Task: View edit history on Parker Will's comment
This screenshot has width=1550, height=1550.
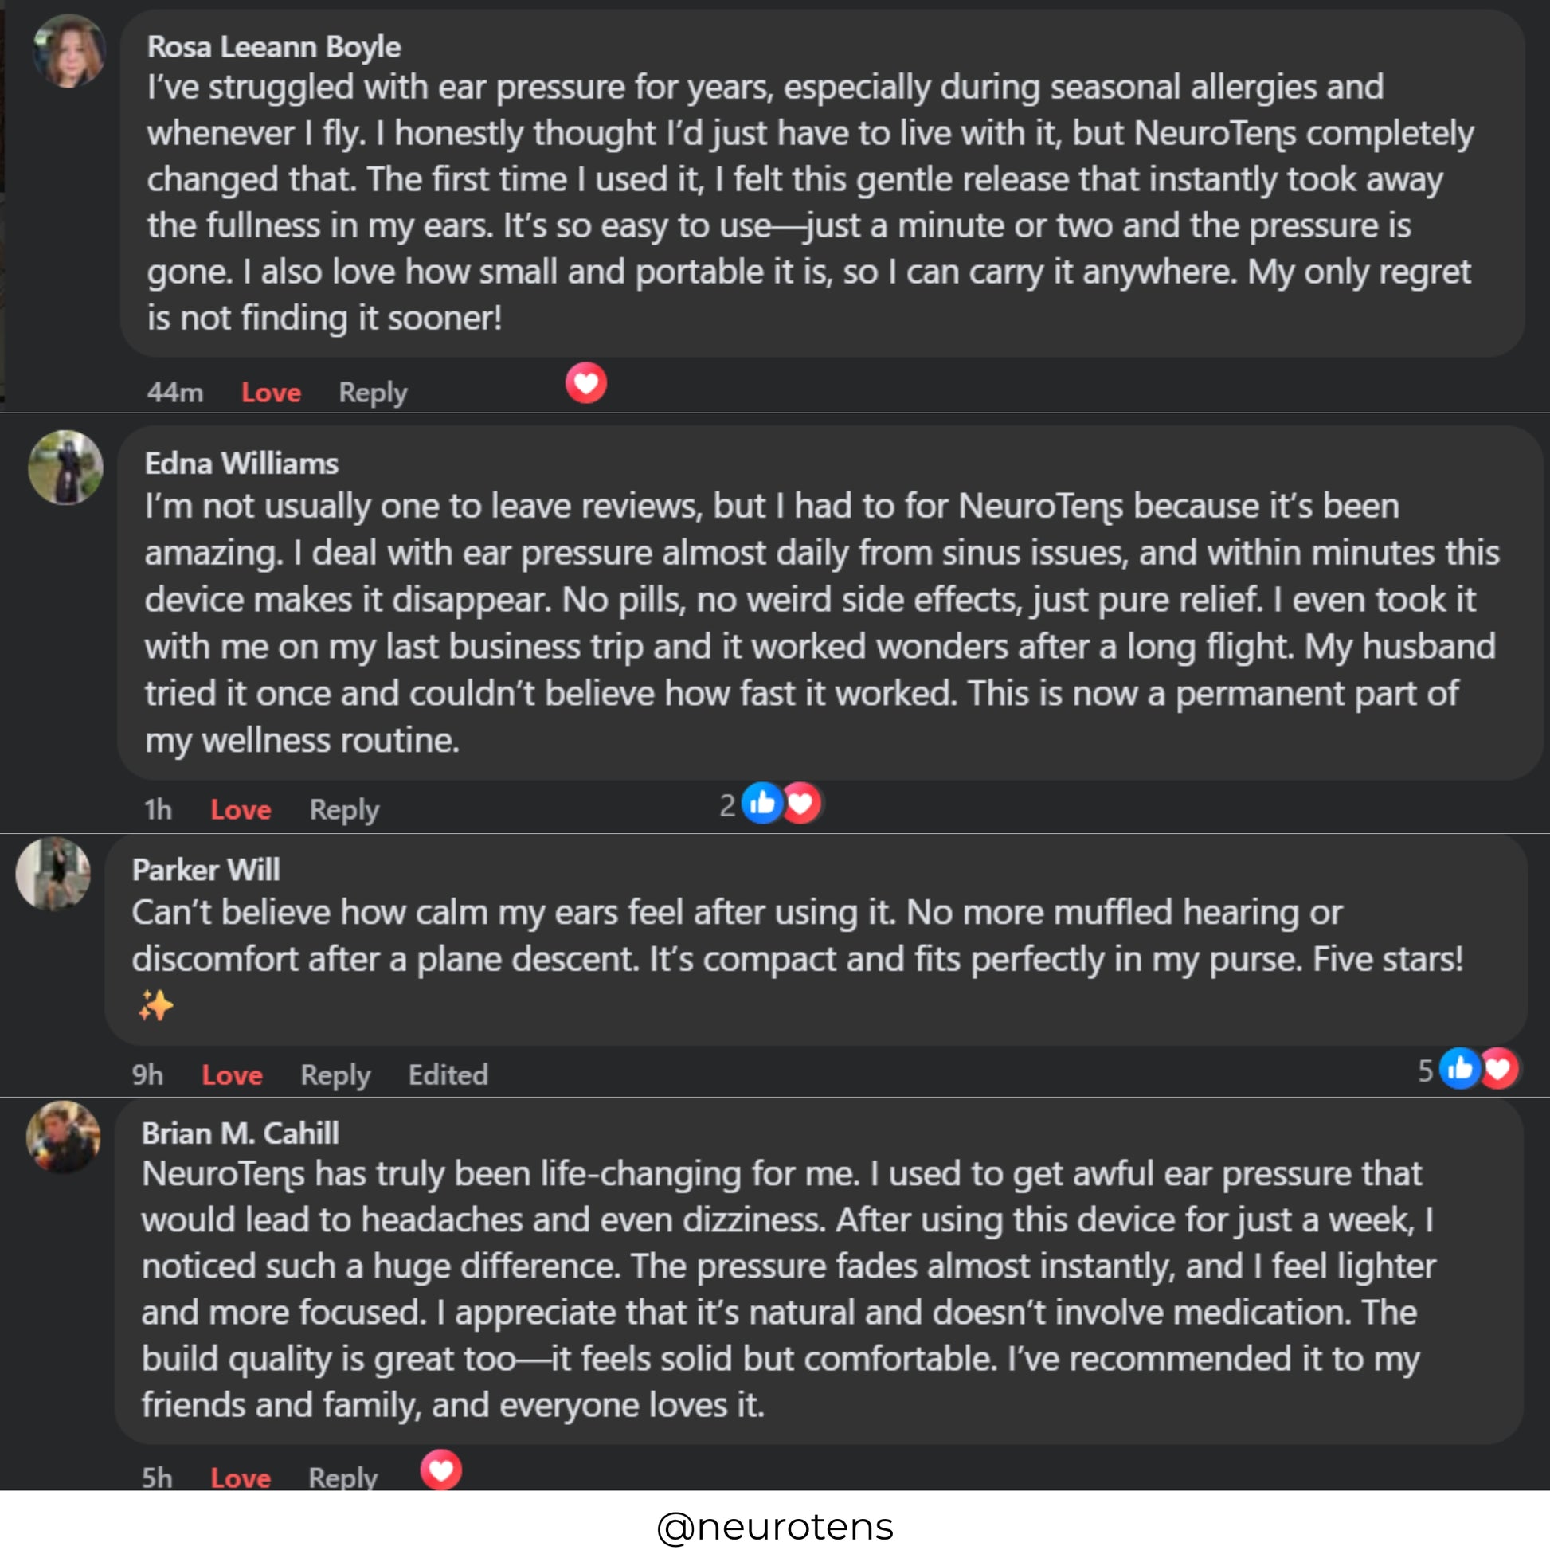Action: (448, 1075)
